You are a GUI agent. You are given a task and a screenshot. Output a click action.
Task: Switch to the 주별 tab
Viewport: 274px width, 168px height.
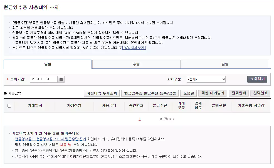pos(136,64)
